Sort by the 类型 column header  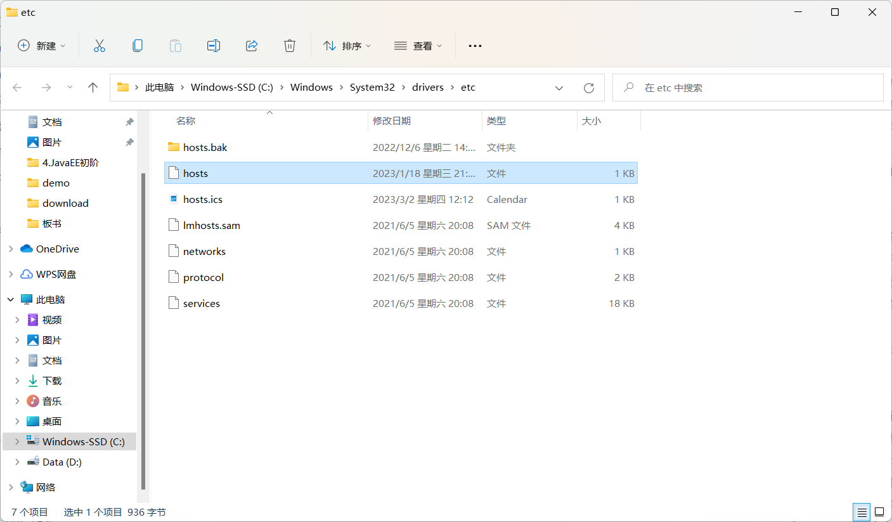coord(496,121)
